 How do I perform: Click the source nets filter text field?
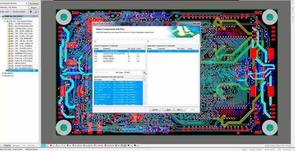coord(104,72)
